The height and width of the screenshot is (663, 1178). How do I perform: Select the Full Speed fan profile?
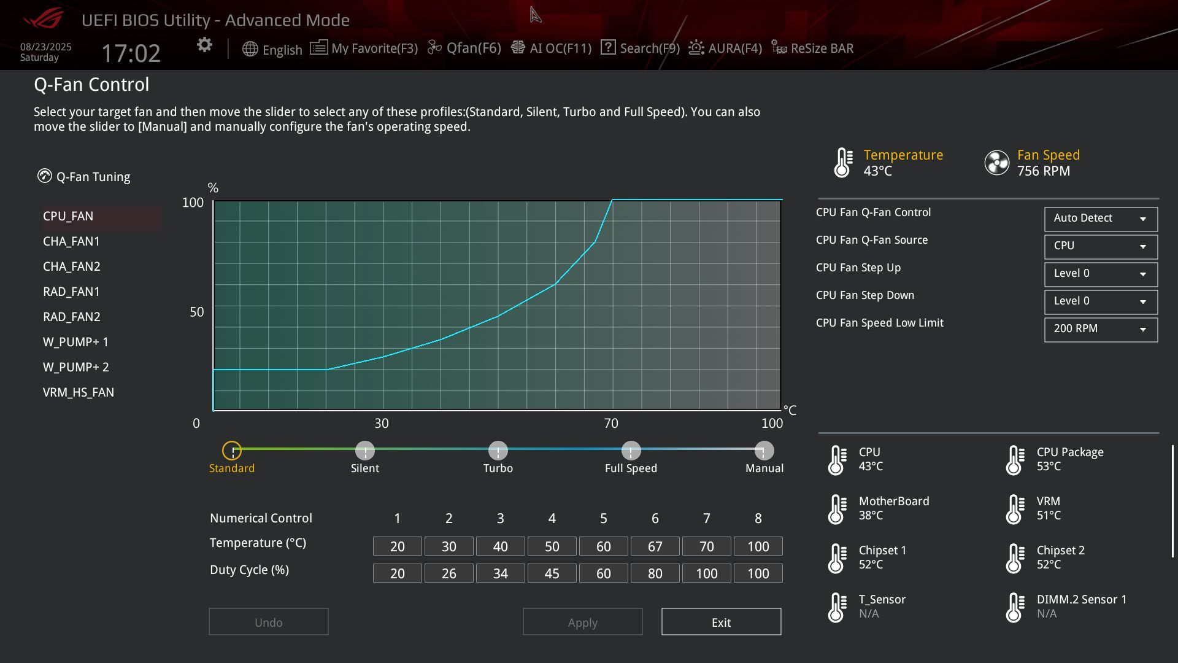(x=631, y=451)
